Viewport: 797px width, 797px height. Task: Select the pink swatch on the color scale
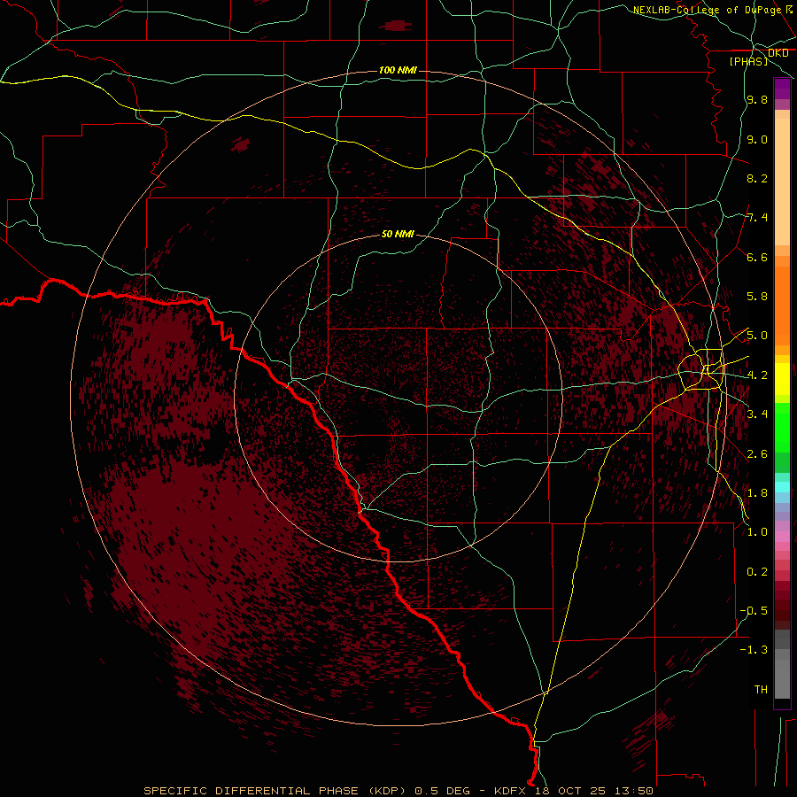(782, 537)
